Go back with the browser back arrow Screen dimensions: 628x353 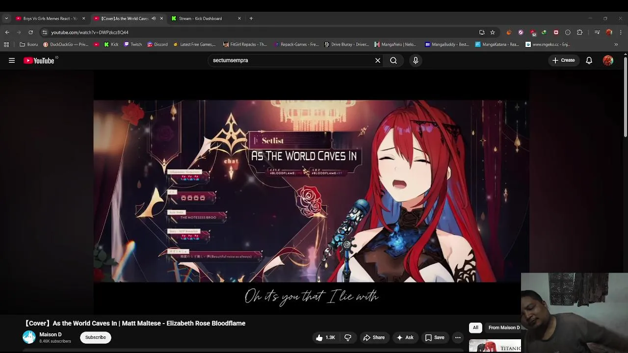7,32
